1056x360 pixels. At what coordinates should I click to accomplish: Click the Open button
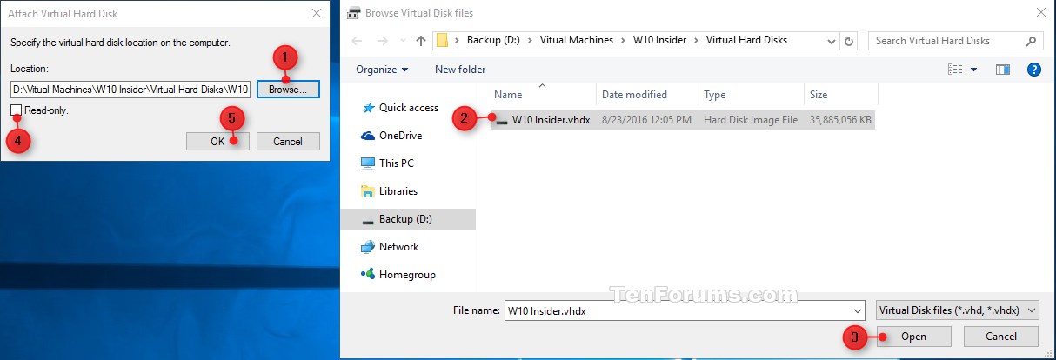pyautogui.click(x=913, y=337)
